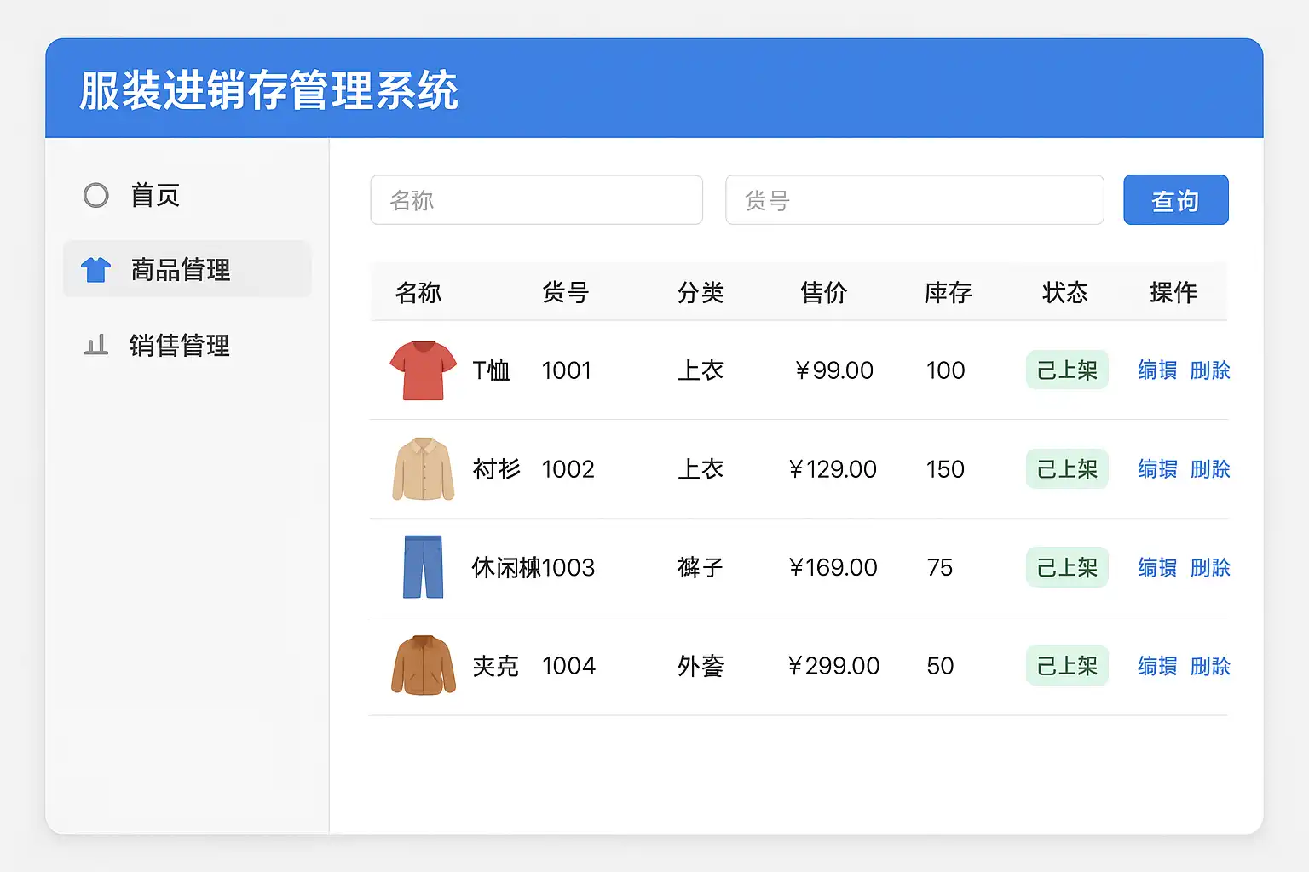Click the price ¥169.00 cell
The height and width of the screenshot is (872, 1309).
tap(833, 567)
